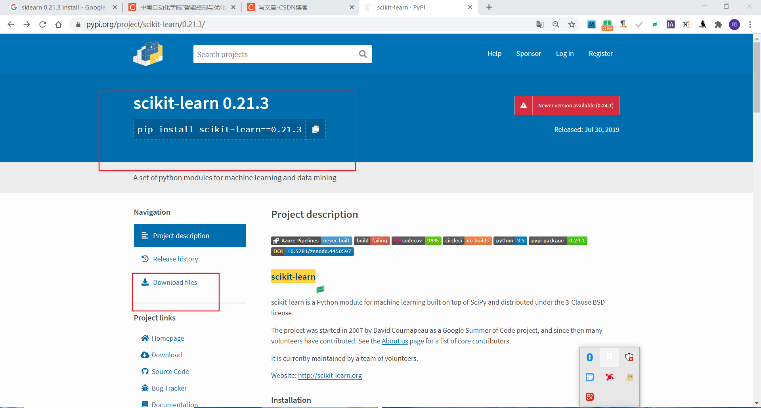Click the dark bird extension icon
761x408 pixels.
pos(702,25)
